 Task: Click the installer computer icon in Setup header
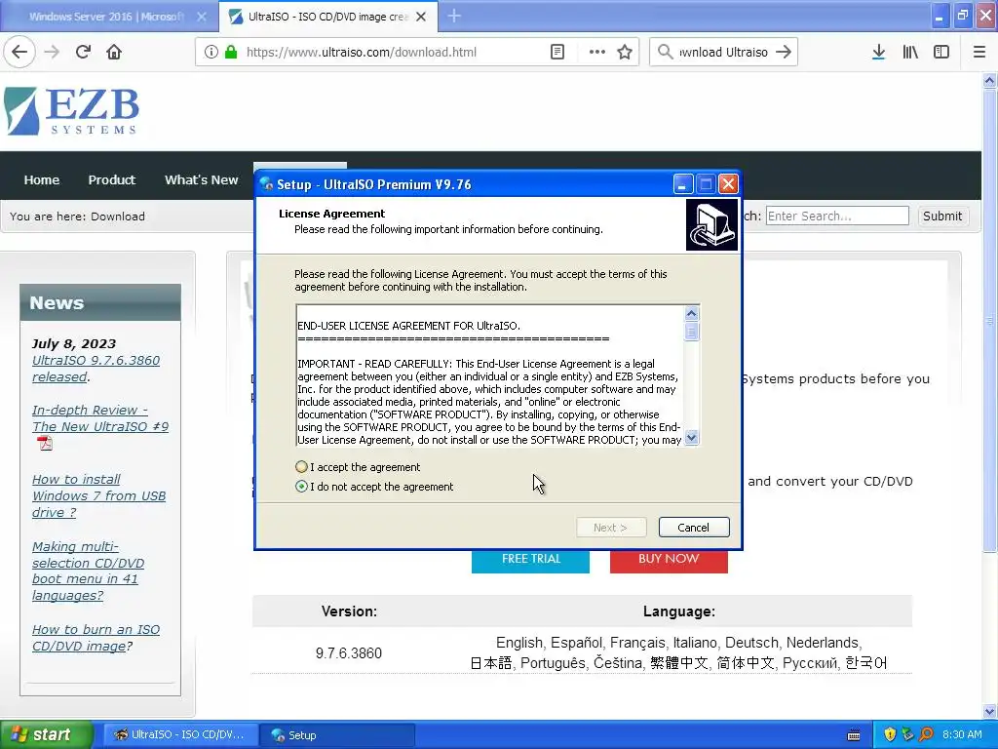[711, 225]
